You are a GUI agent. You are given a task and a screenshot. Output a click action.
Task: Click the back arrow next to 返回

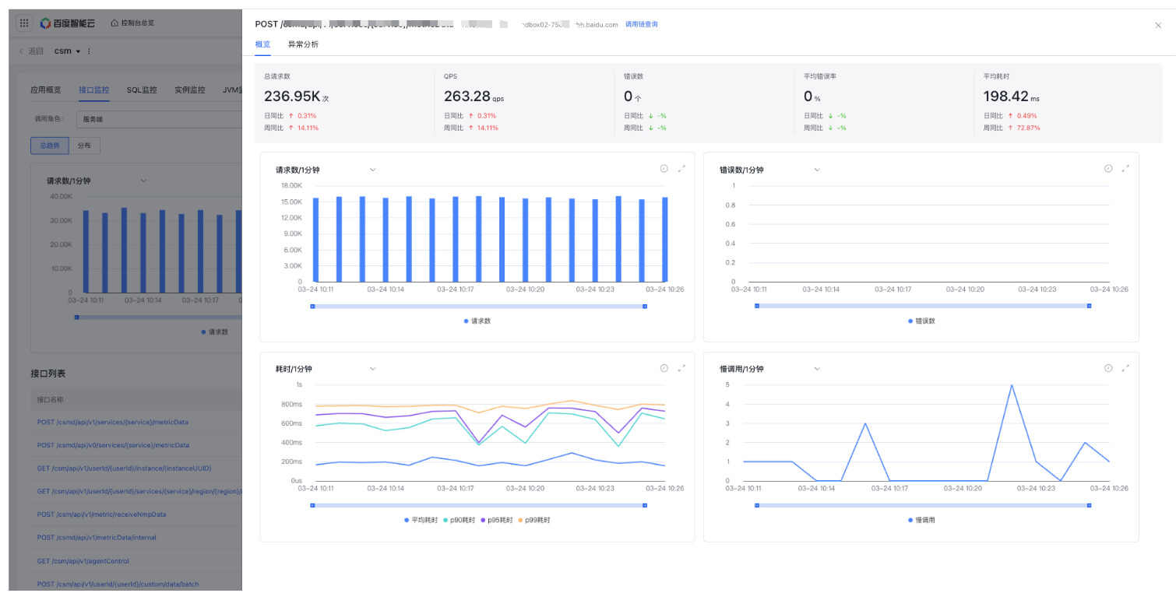[x=21, y=51]
